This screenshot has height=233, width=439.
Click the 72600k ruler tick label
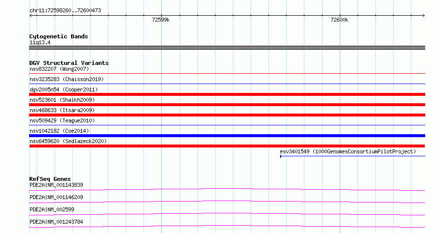pyautogui.click(x=339, y=20)
